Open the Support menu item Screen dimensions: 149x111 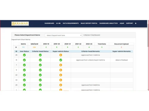(130, 23)
